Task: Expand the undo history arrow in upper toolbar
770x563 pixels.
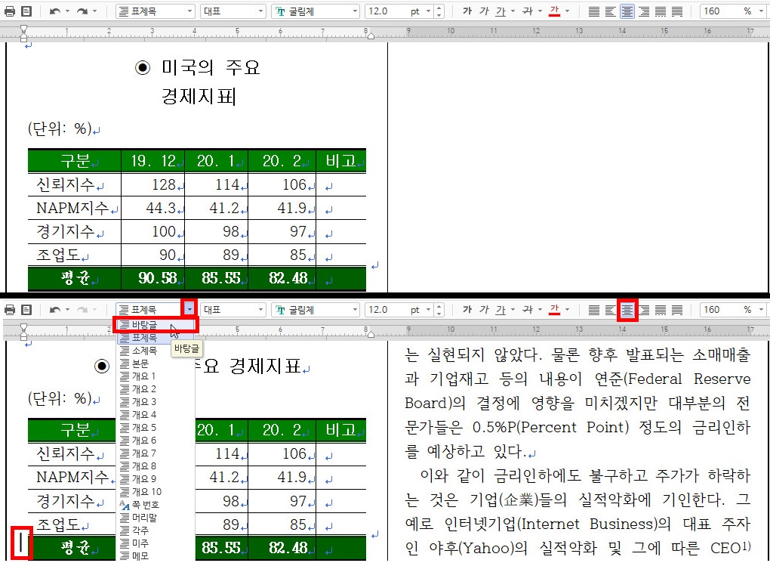Action: click(x=67, y=11)
